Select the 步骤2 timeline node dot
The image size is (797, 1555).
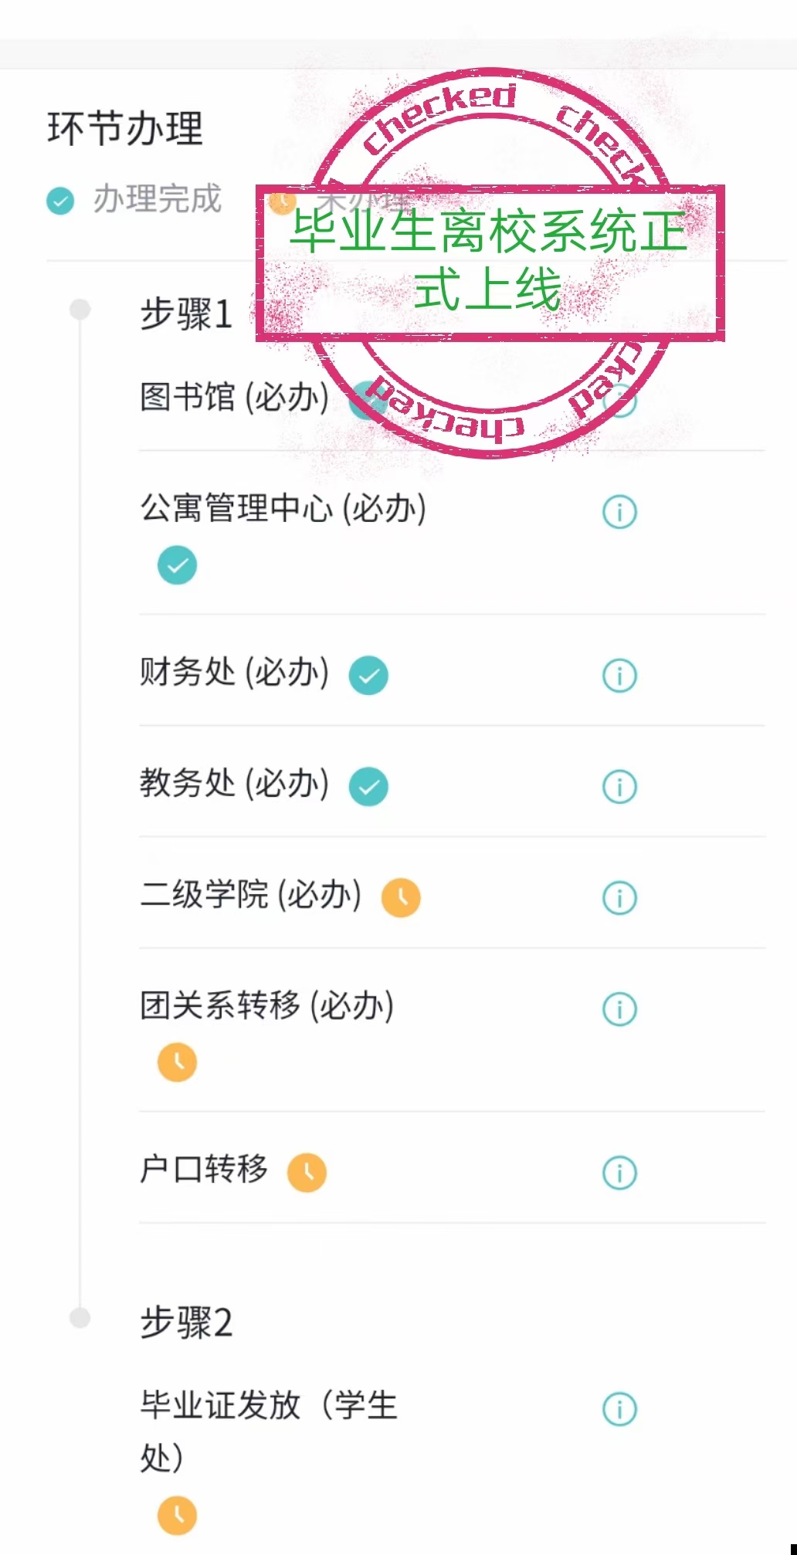[80, 1317]
